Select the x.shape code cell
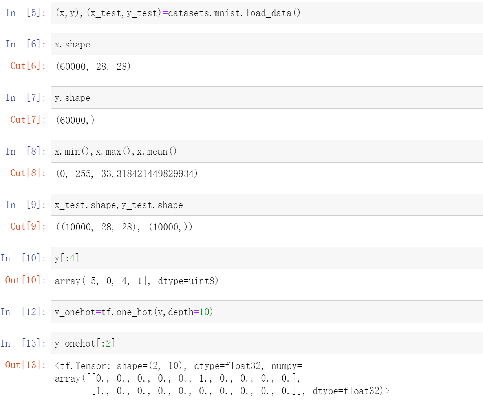Viewport: 483px width, 409px height. [x=267, y=44]
